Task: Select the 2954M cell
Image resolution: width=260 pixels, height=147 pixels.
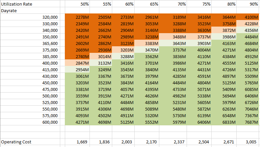Action: pyautogui.click(x=77, y=70)
